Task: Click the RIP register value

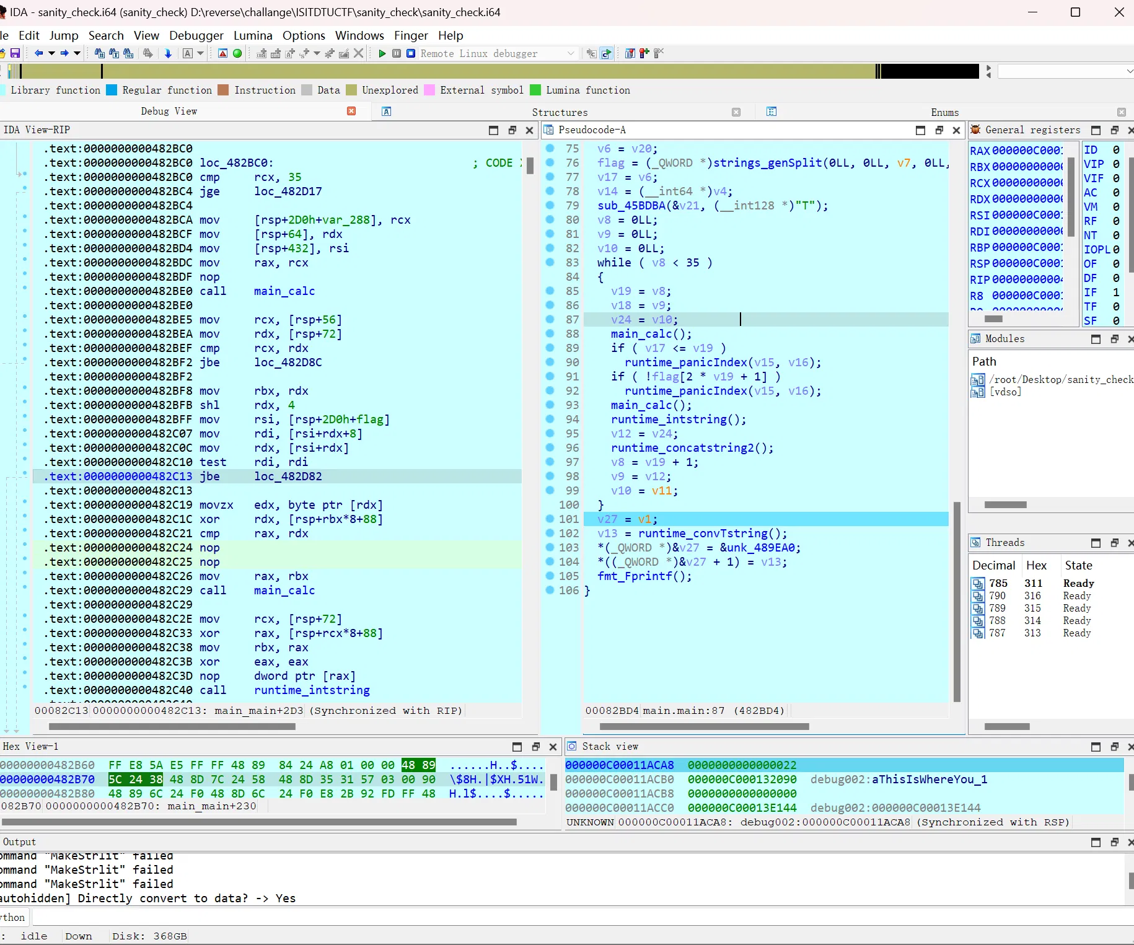Action: click(x=1027, y=279)
